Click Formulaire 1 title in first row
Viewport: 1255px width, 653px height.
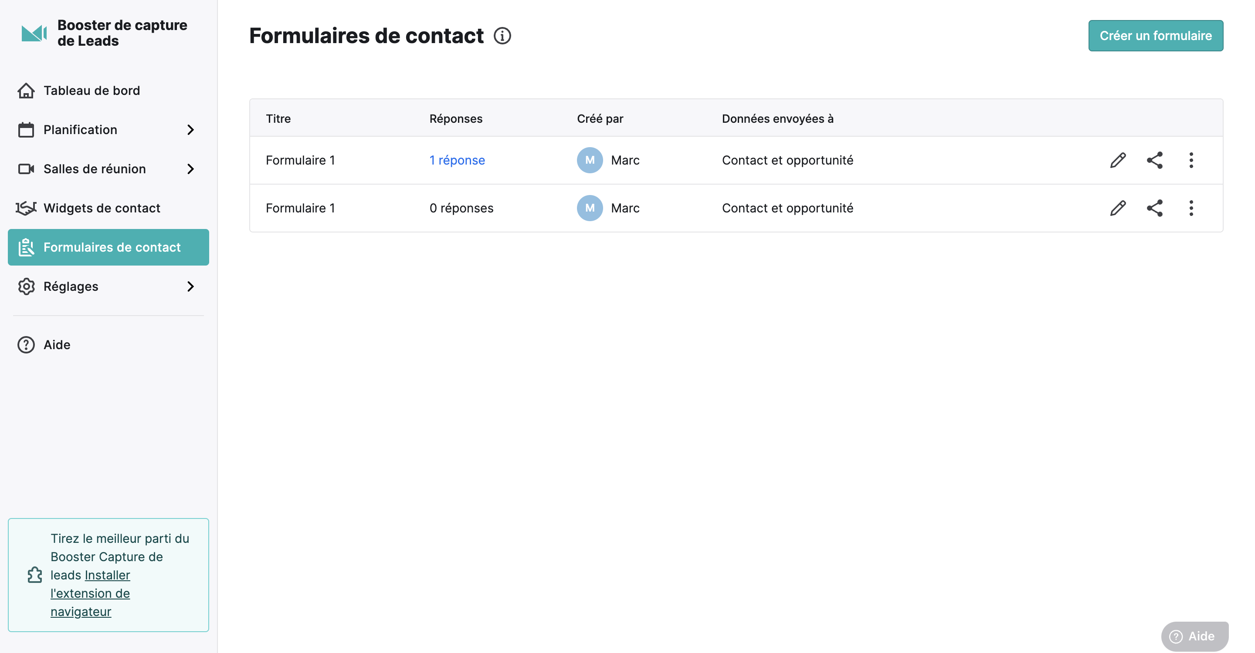coord(300,160)
